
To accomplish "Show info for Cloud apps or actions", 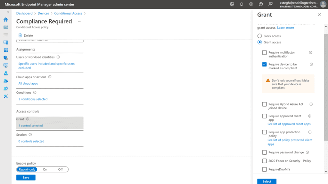I will [x=50, y=77].
